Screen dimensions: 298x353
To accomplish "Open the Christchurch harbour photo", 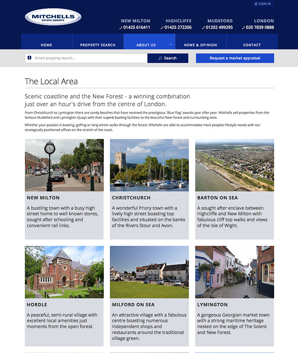I will (149, 165).
